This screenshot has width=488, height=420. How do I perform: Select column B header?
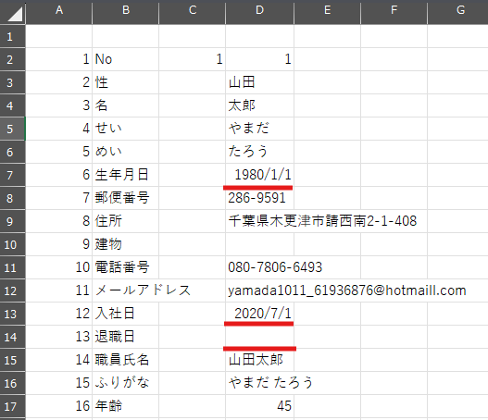[x=126, y=12]
